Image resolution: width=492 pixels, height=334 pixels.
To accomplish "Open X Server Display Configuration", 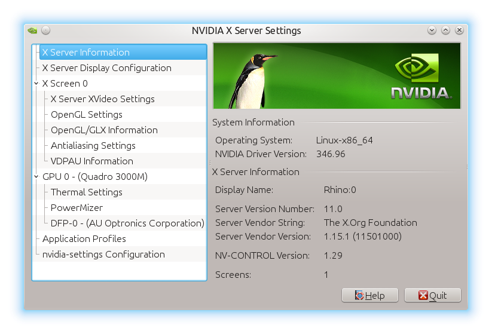I will pos(106,68).
